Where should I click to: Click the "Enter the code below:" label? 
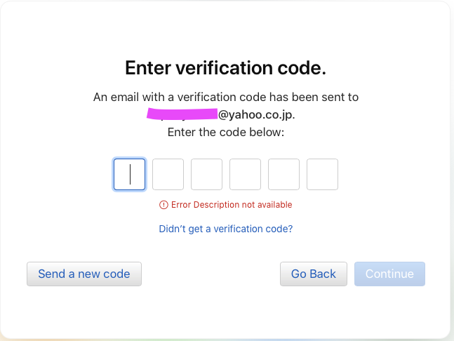(x=226, y=132)
